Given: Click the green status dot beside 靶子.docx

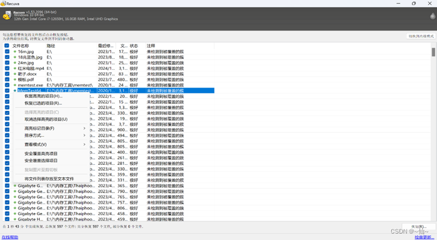Looking at the screenshot, I should click(15, 74).
